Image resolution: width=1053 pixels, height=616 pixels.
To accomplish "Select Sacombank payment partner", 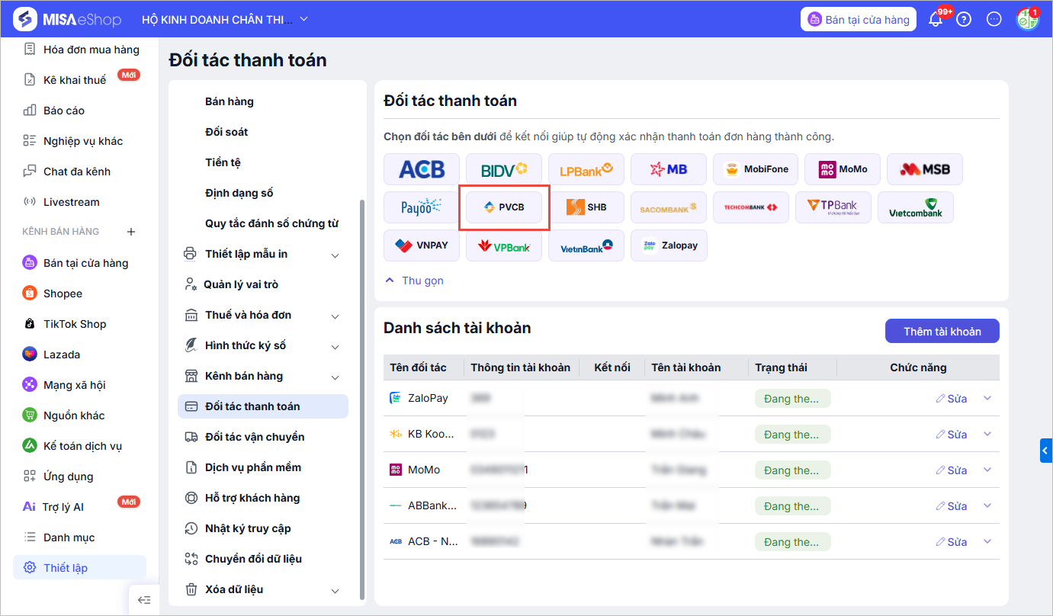I will (669, 207).
